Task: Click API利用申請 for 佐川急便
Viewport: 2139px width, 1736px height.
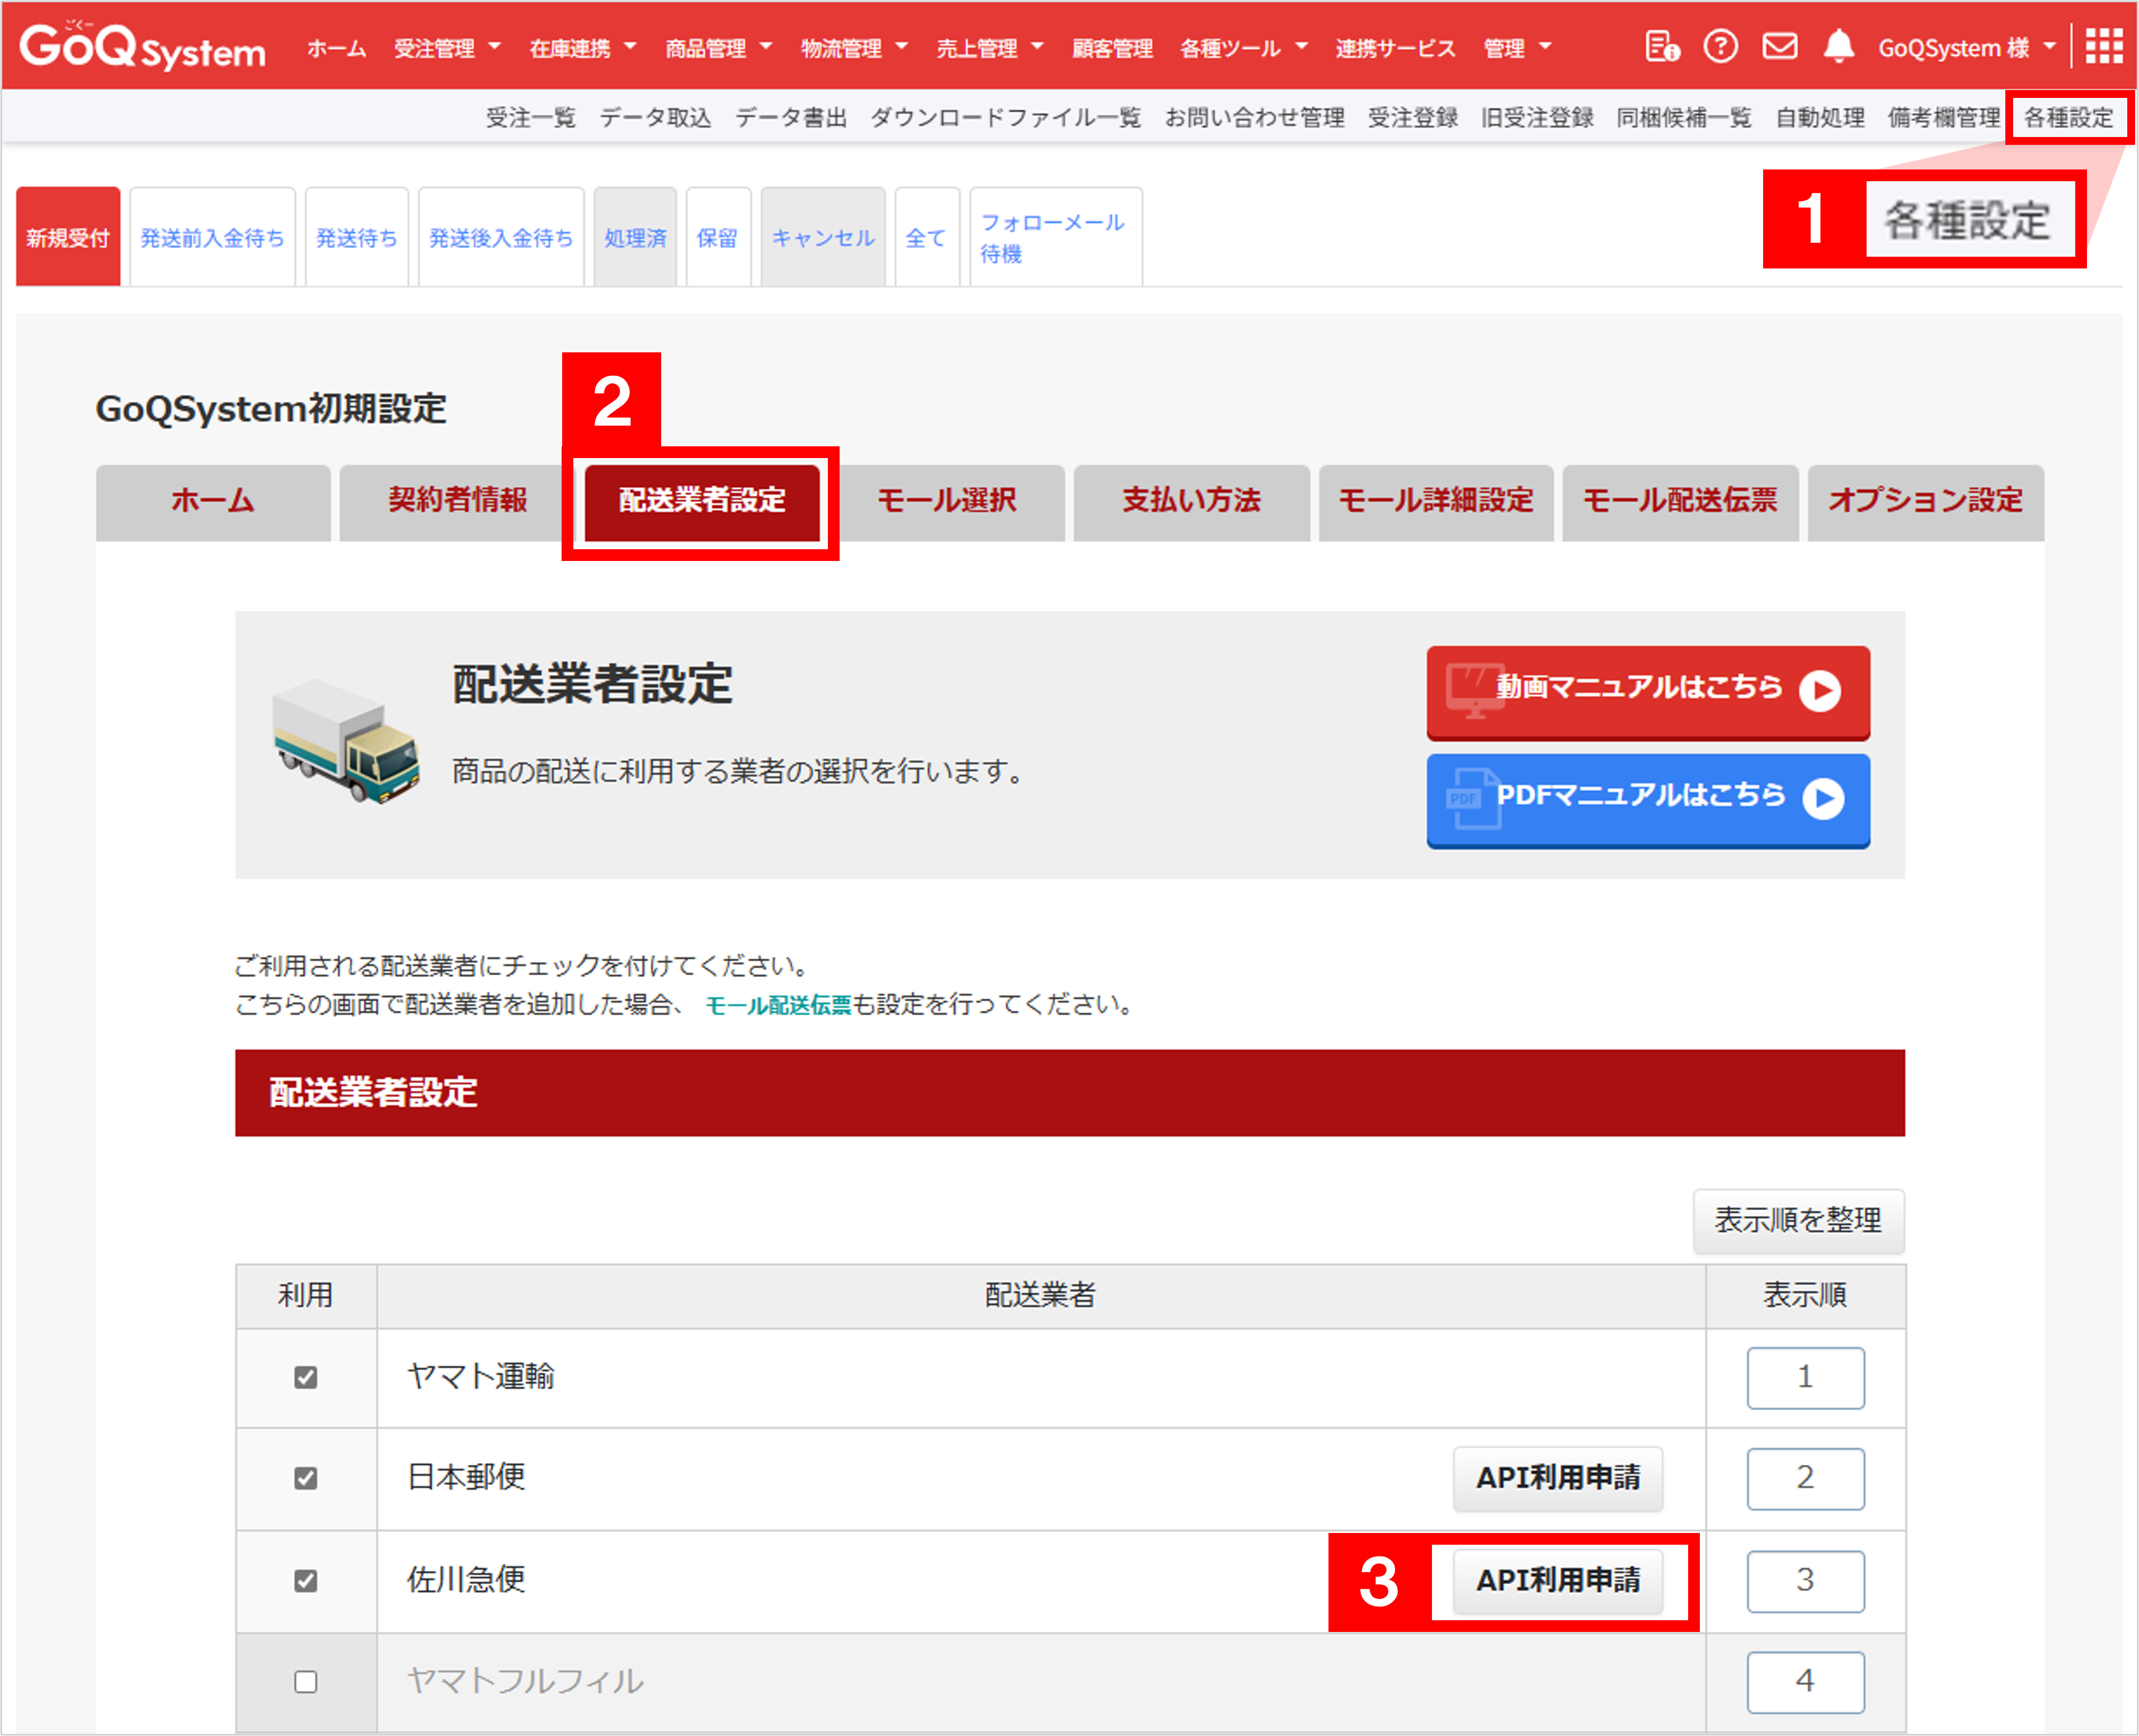Action: [1557, 1580]
